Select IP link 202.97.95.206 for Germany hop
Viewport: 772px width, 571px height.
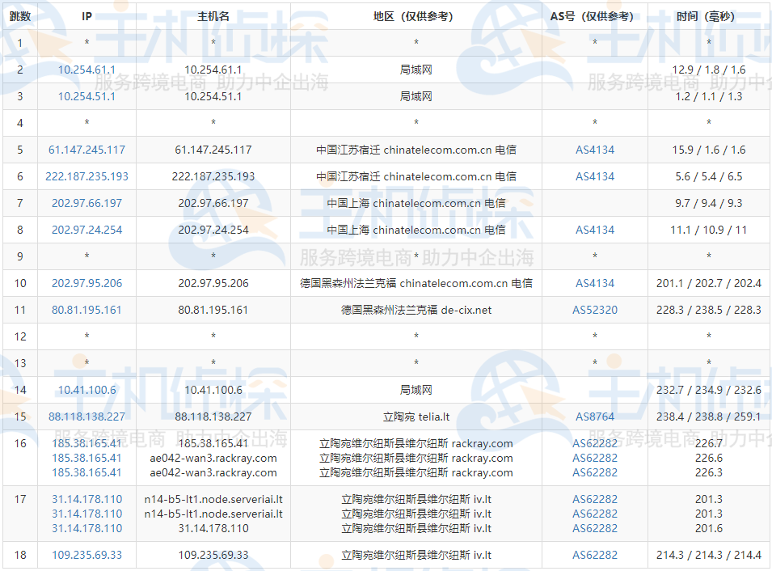tap(86, 283)
